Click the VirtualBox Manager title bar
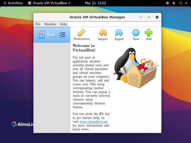The width and height of the screenshot is (191, 143). click(x=97, y=17)
